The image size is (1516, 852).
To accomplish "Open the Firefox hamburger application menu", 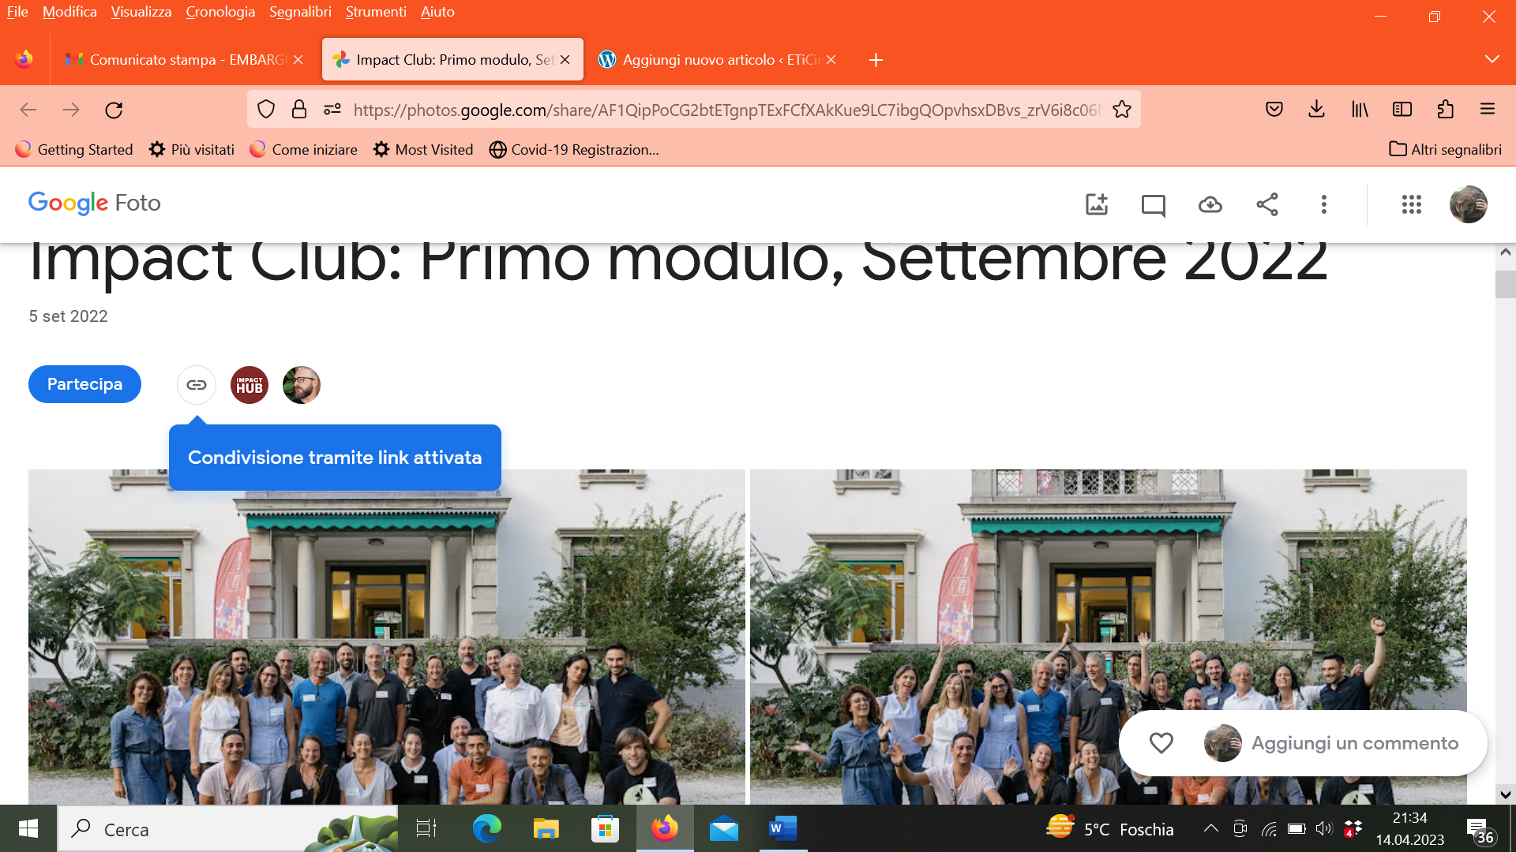I will (x=1488, y=109).
